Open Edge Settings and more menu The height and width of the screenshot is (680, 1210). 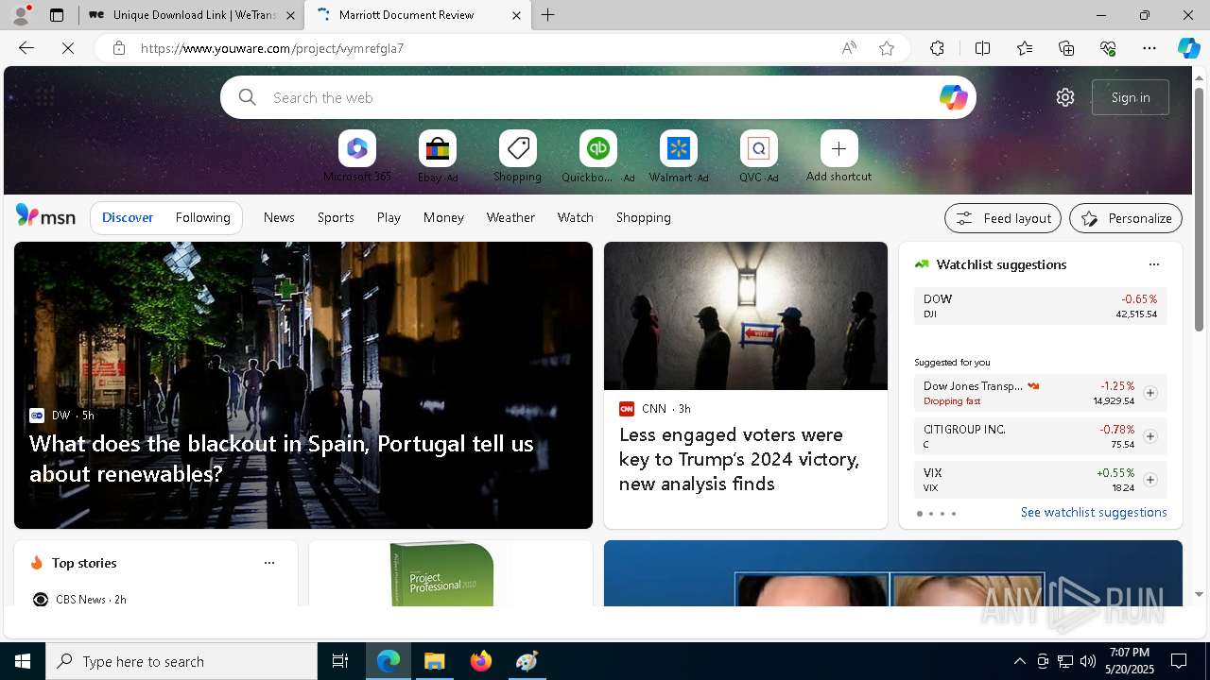1149,48
